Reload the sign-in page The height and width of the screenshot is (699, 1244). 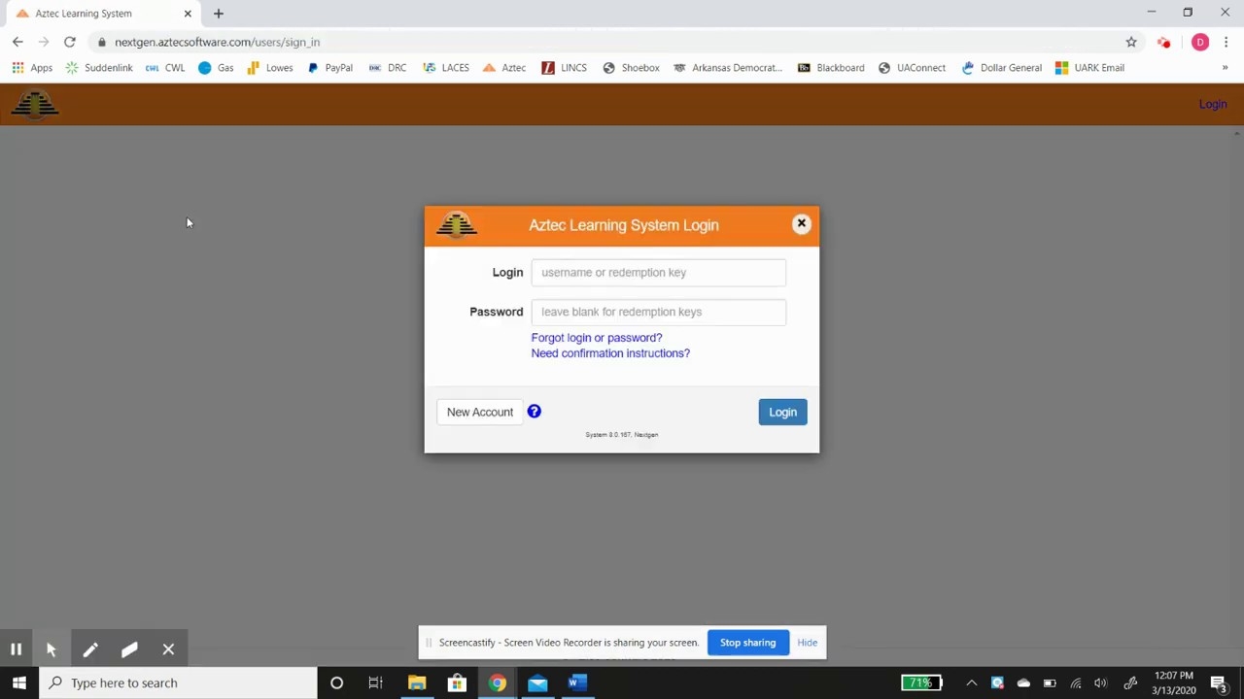pyautogui.click(x=69, y=42)
